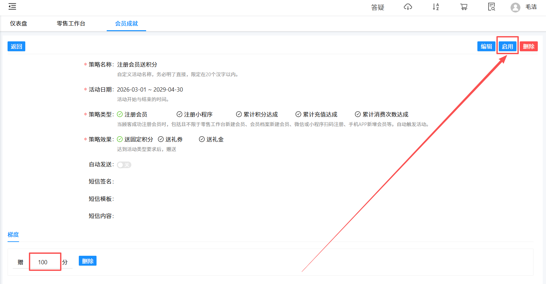
Task: Choose the 送礼券 strategy effect
Action: [x=170, y=139]
